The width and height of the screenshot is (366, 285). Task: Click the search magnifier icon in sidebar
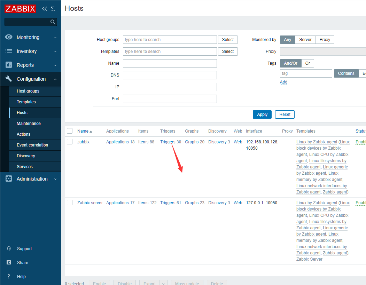click(53, 22)
